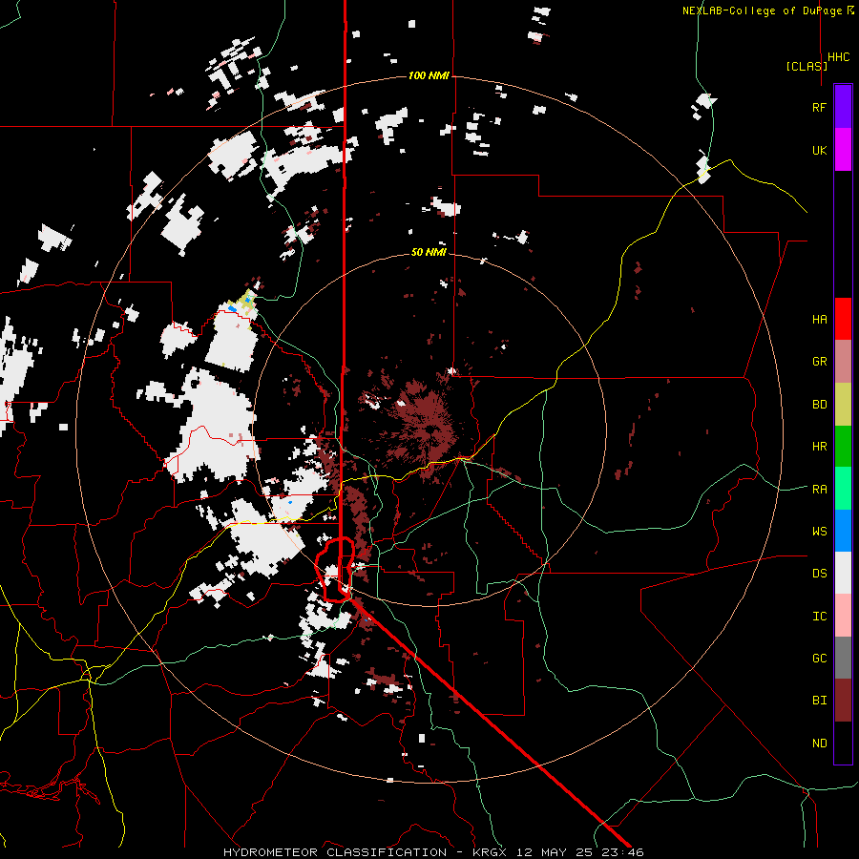The image size is (859, 859).
Task: Click the HA red legend swatch
Action: point(843,319)
